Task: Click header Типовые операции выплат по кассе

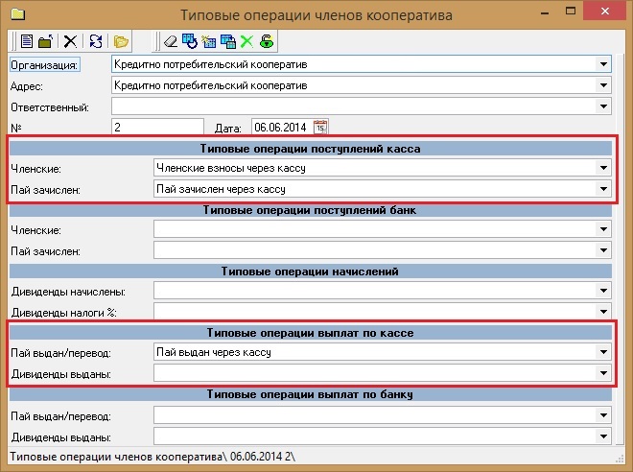Action: (x=310, y=333)
